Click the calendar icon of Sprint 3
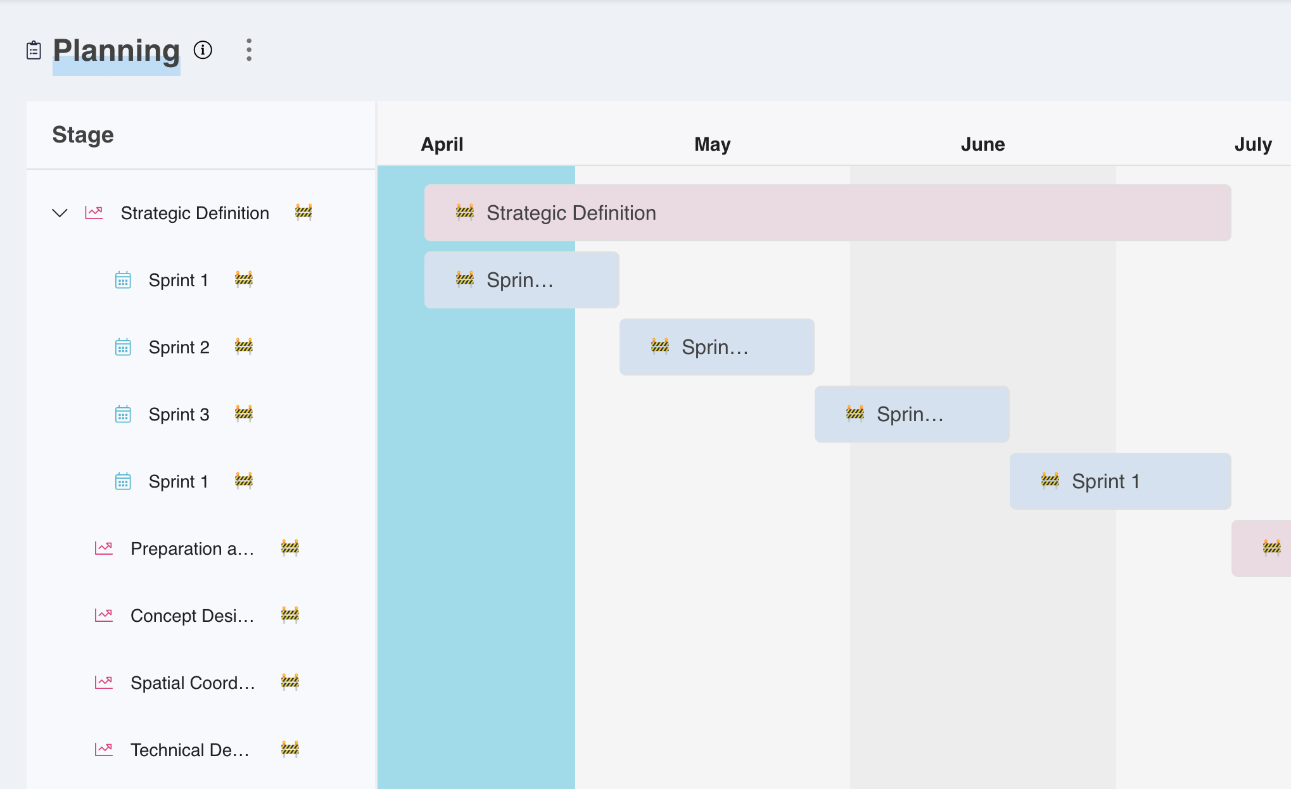Image resolution: width=1291 pixels, height=789 pixels. (x=123, y=414)
